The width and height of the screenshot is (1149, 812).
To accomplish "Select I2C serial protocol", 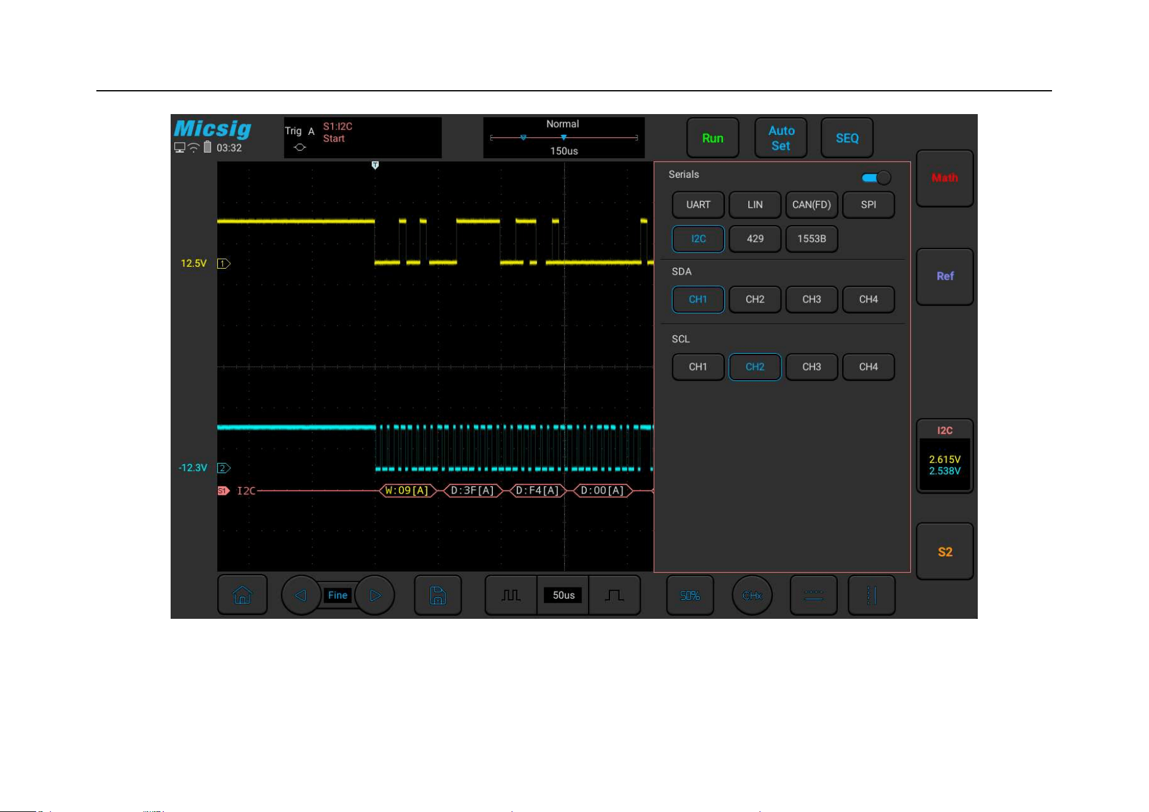I will point(698,239).
